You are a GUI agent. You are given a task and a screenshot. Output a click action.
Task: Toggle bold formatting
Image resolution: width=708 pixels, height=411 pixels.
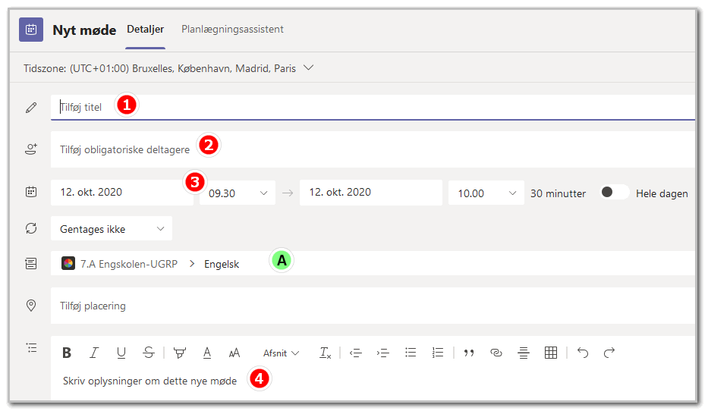coord(67,353)
